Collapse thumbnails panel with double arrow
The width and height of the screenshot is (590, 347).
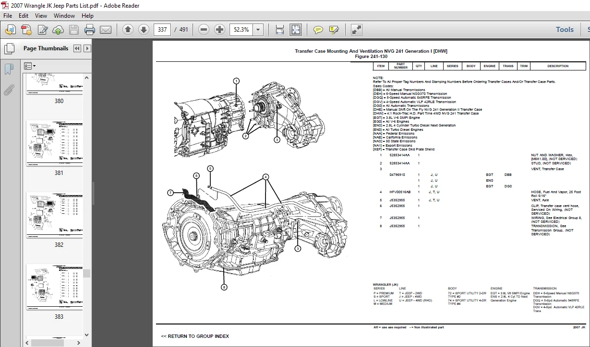pos(78,48)
